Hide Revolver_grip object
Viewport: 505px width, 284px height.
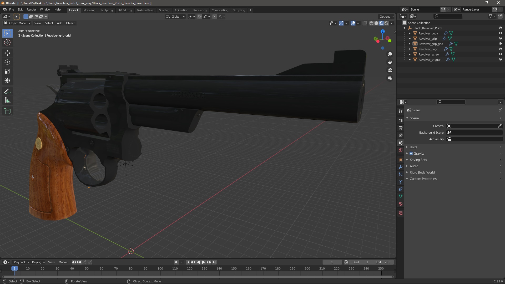pos(500,38)
